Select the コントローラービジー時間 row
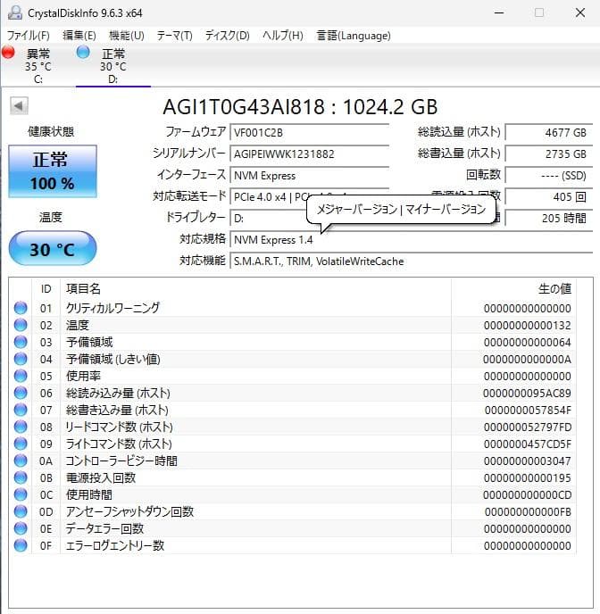 (x=293, y=460)
